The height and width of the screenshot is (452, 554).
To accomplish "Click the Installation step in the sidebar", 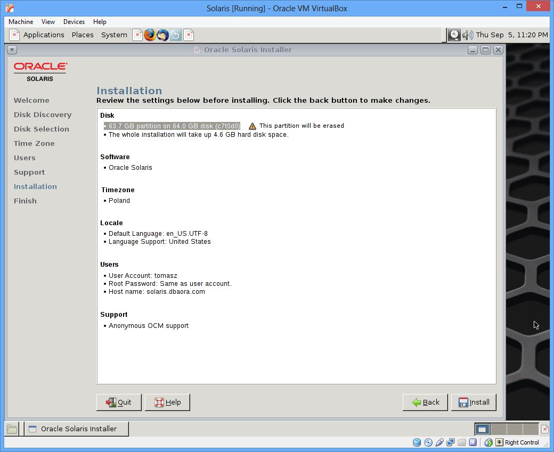I will point(35,187).
